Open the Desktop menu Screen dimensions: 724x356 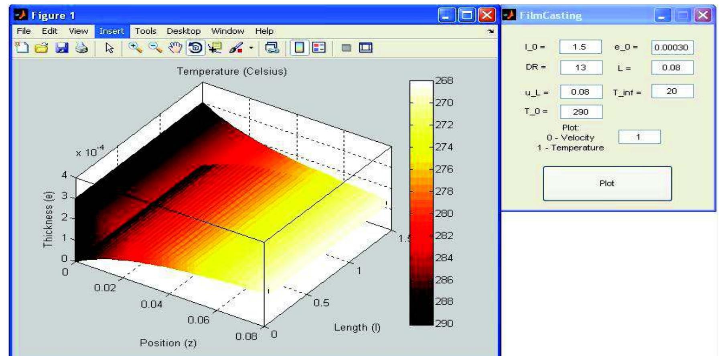pyautogui.click(x=184, y=31)
